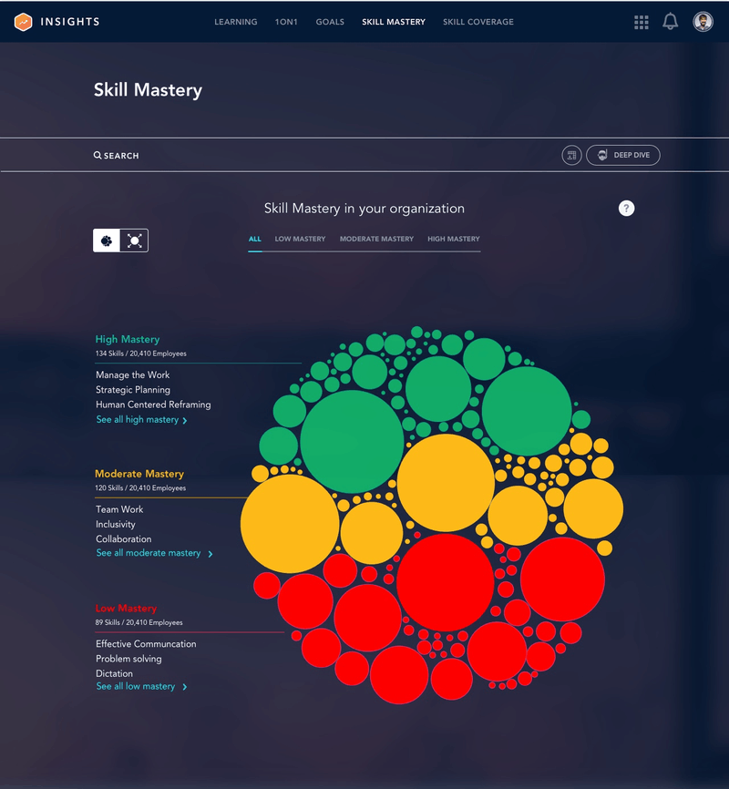Select Collaboration skill
The width and height of the screenshot is (729, 789).
pyautogui.click(x=123, y=539)
